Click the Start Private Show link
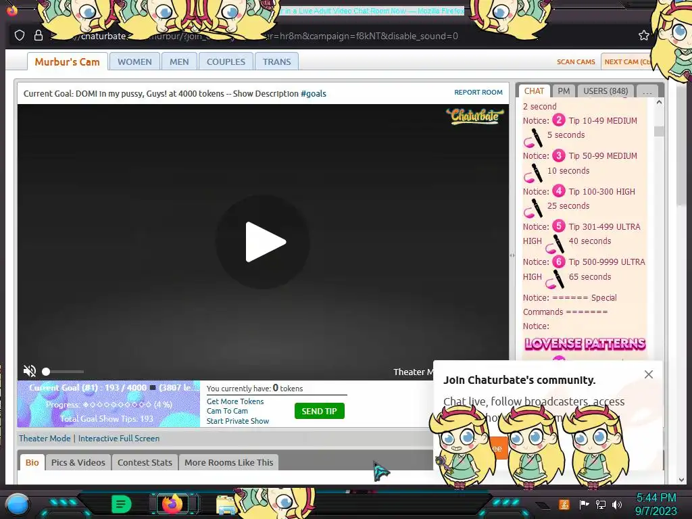The width and height of the screenshot is (692, 519). point(237,421)
